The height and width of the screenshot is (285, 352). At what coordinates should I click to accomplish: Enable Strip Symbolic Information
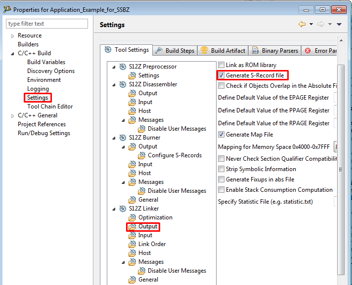click(x=221, y=169)
